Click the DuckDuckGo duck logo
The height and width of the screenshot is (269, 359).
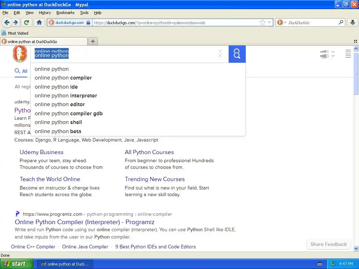coord(20,54)
